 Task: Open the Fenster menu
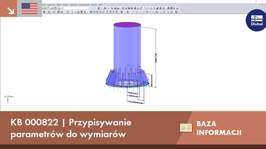tap(94, 5)
